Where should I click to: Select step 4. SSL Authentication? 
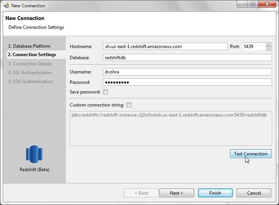(30, 72)
